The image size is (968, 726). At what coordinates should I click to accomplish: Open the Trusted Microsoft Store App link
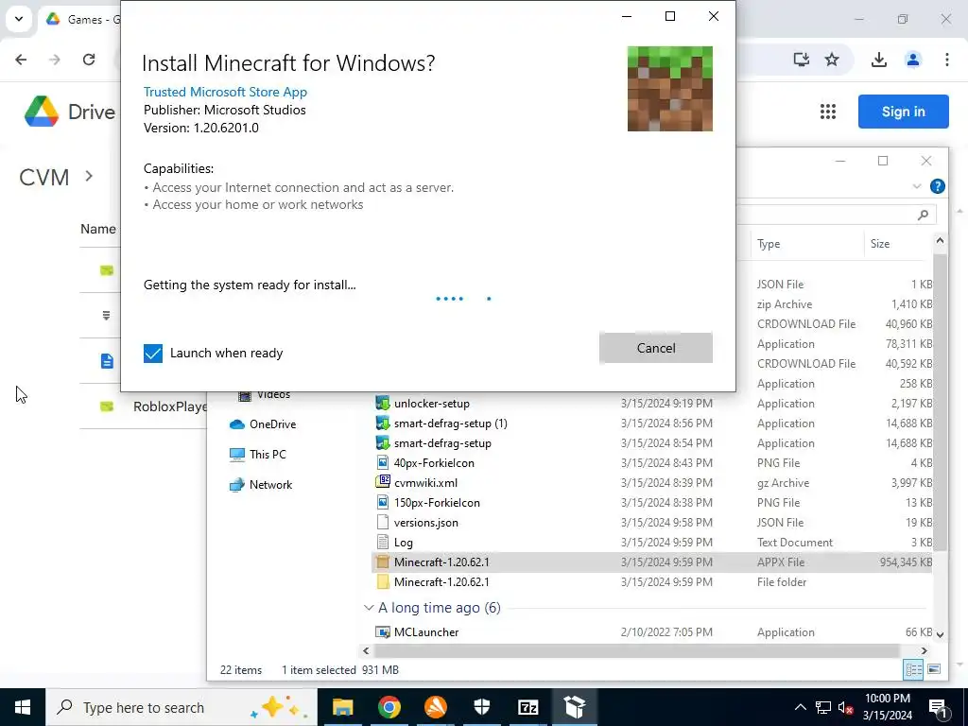(x=225, y=92)
